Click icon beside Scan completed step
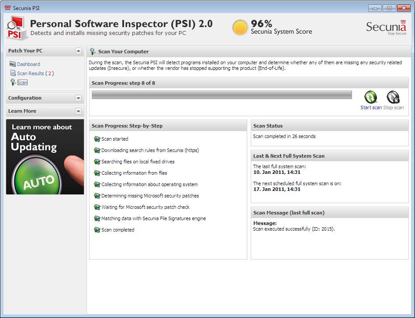This screenshot has height=318, width=415. 97,230
